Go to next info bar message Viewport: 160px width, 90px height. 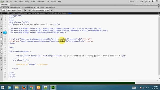click(x=6, y=13)
